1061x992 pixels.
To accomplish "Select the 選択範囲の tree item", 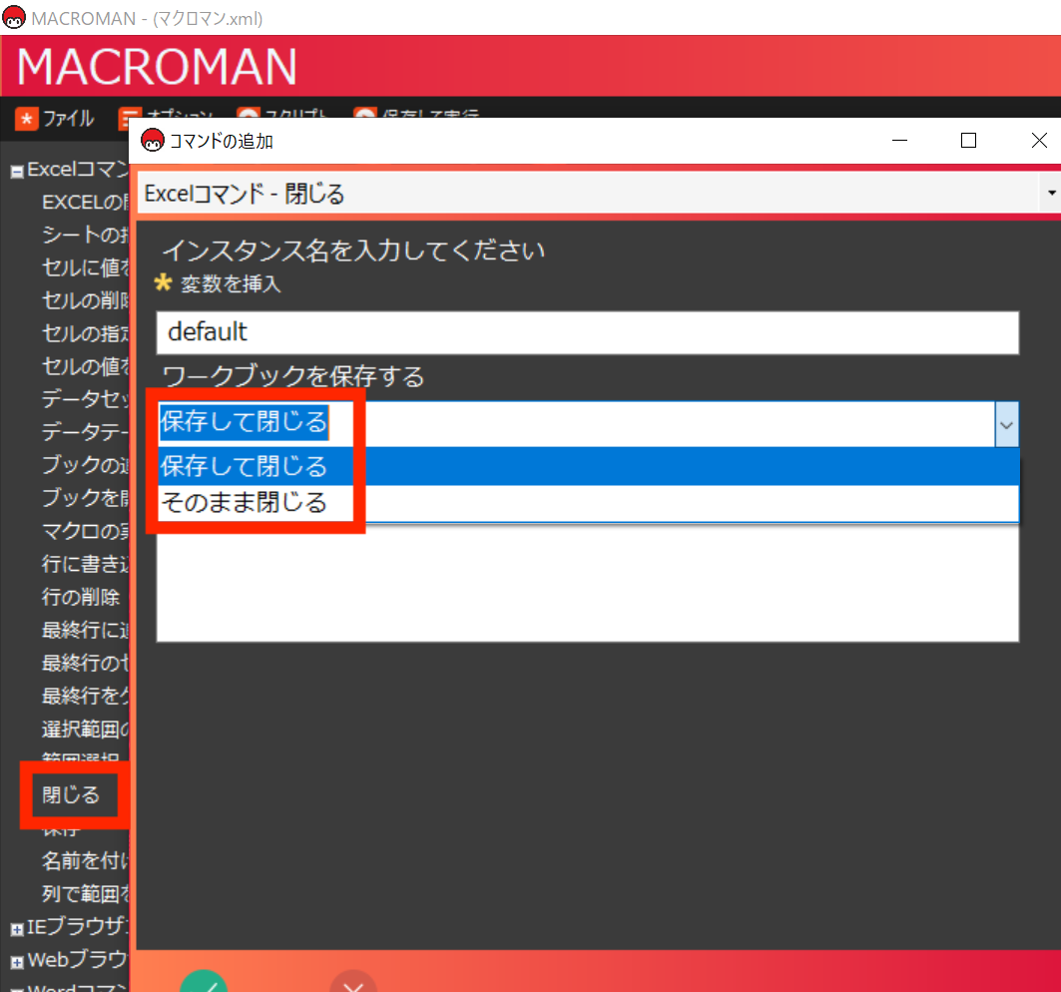I will pyautogui.click(x=85, y=729).
